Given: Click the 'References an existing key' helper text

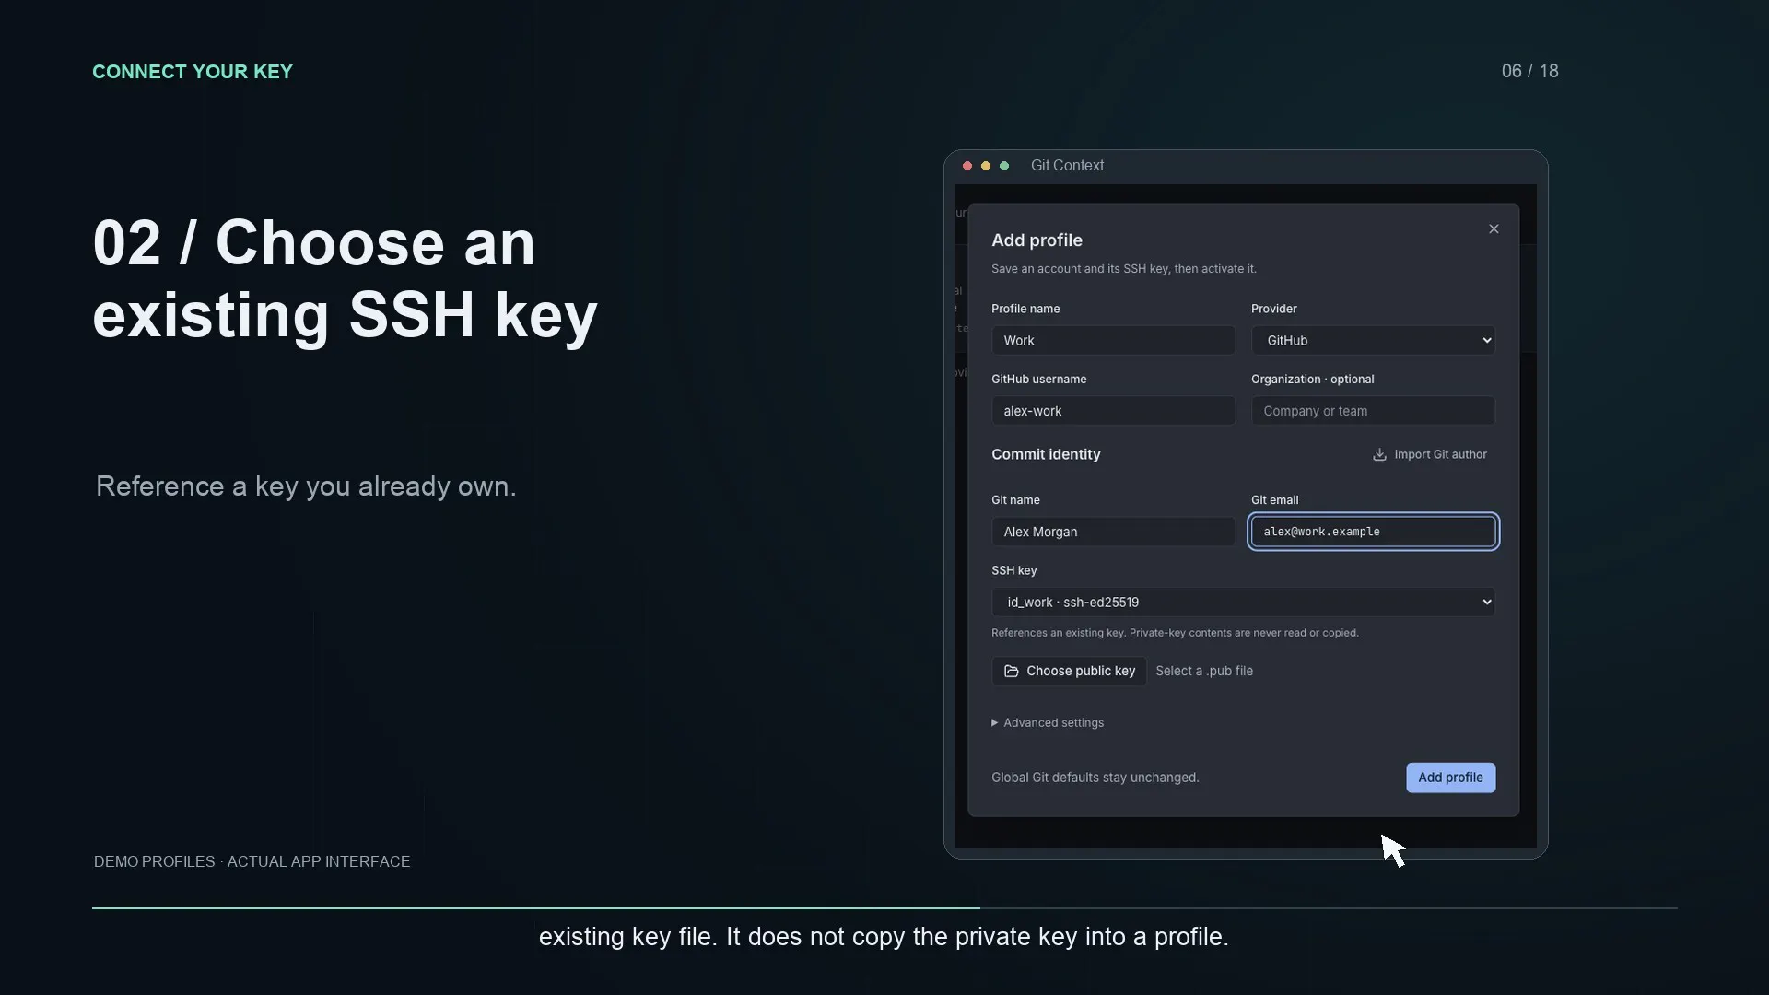Looking at the screenshot, I should 1175,633.
